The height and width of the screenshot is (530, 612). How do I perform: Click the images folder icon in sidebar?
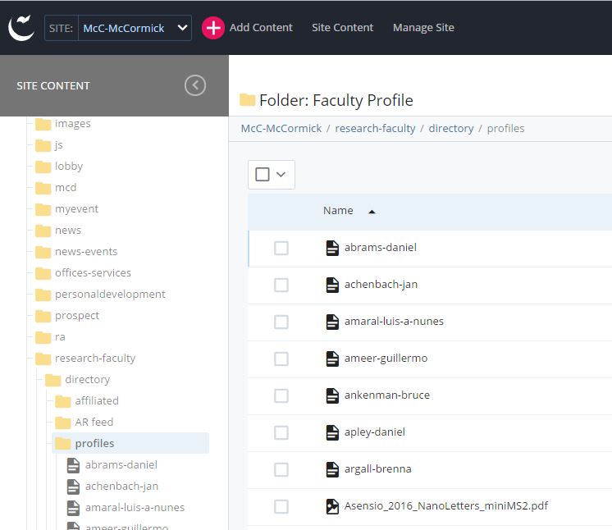[43, 124]
